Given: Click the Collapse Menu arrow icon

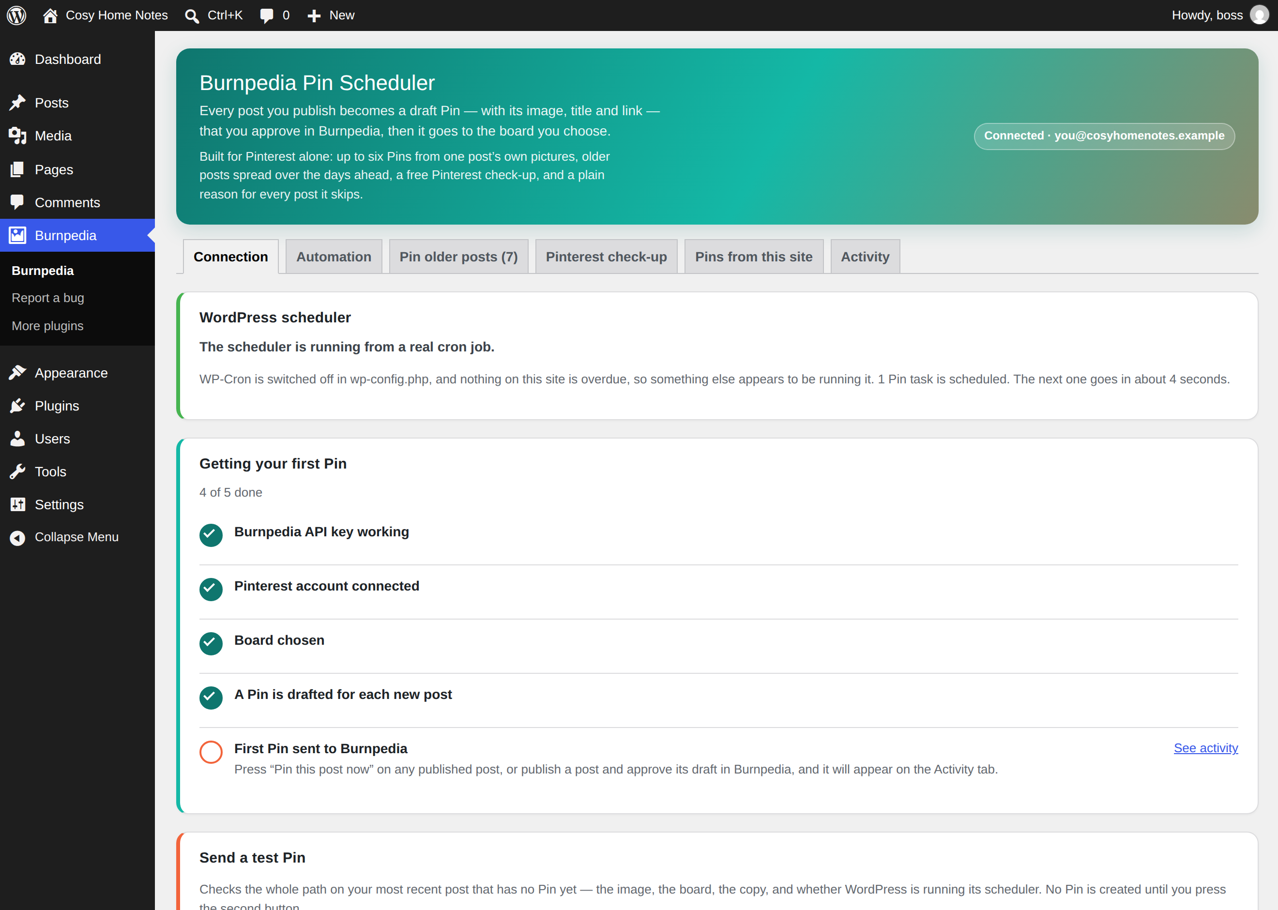Looking at the screenshot, I should 17,537.
